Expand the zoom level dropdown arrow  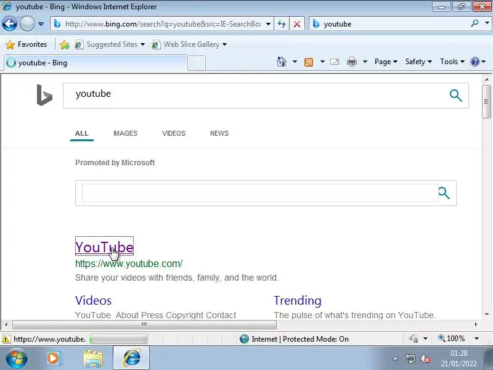(x=476, y=339)
